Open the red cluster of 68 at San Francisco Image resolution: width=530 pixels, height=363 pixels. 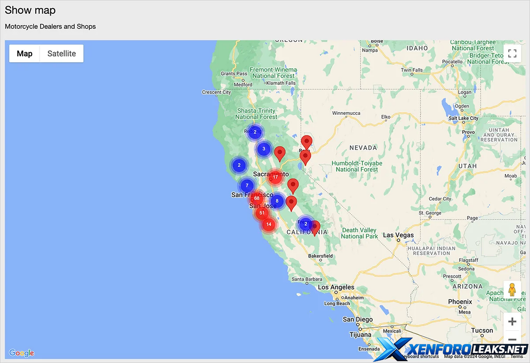pyautogui.click(x=257, y=198)
